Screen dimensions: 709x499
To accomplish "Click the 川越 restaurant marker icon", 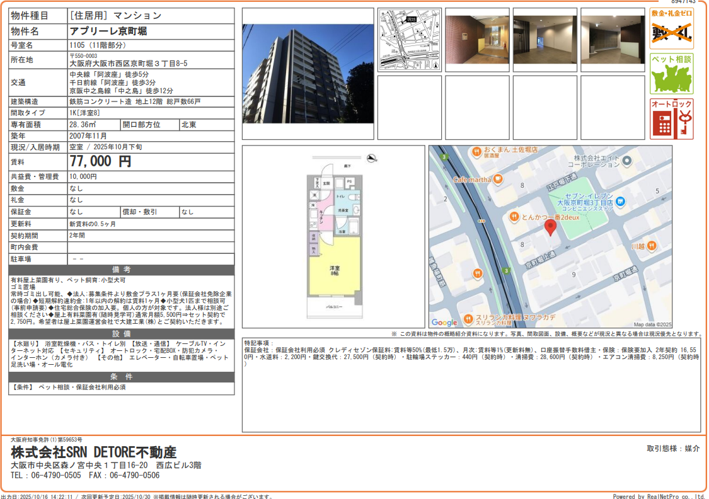I will (651, 245).
